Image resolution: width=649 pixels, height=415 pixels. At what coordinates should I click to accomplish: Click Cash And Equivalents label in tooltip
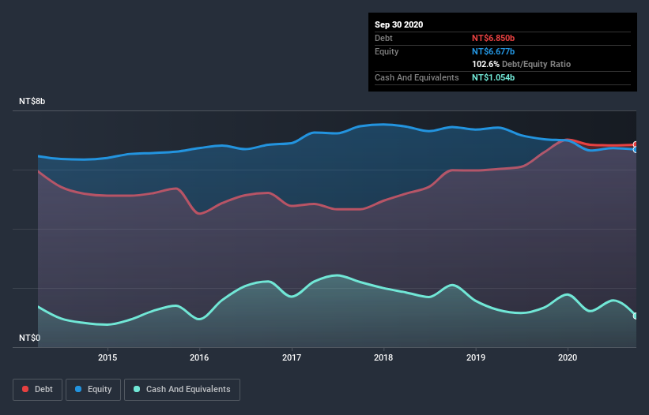point(417,77)
